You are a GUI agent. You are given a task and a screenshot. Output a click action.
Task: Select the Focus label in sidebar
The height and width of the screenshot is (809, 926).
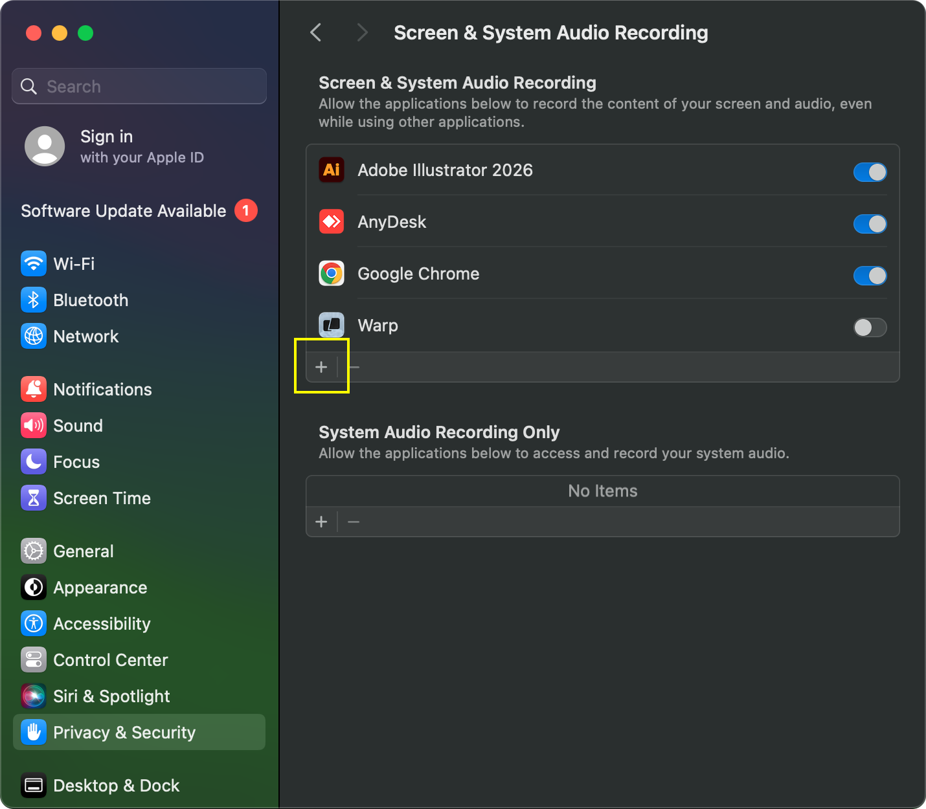tap(76, 462)
